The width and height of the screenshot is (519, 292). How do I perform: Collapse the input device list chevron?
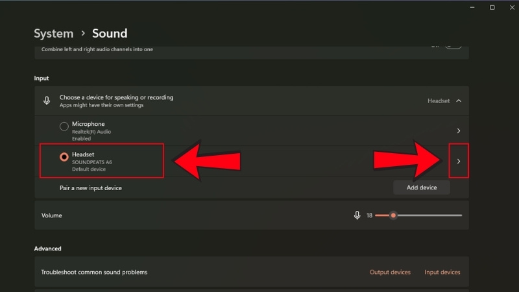[459, 101]
